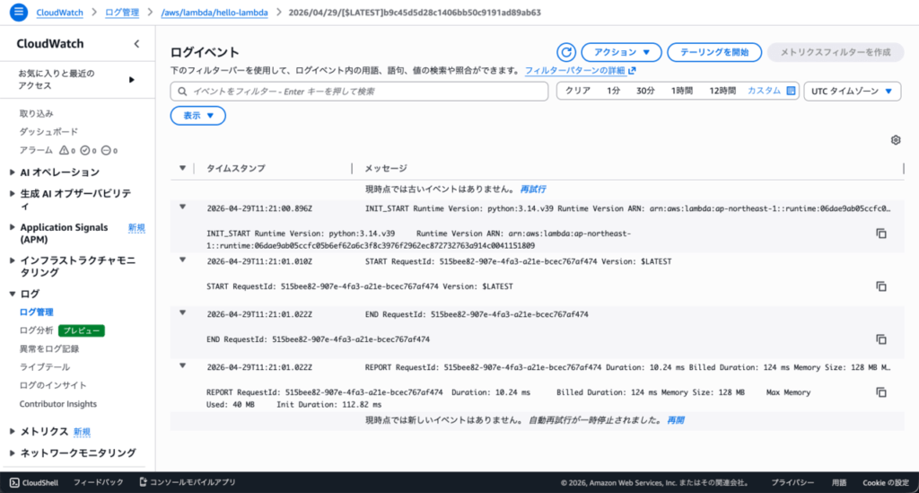Select the 1分 time range

pyautogui.click(x=614, y=91)
